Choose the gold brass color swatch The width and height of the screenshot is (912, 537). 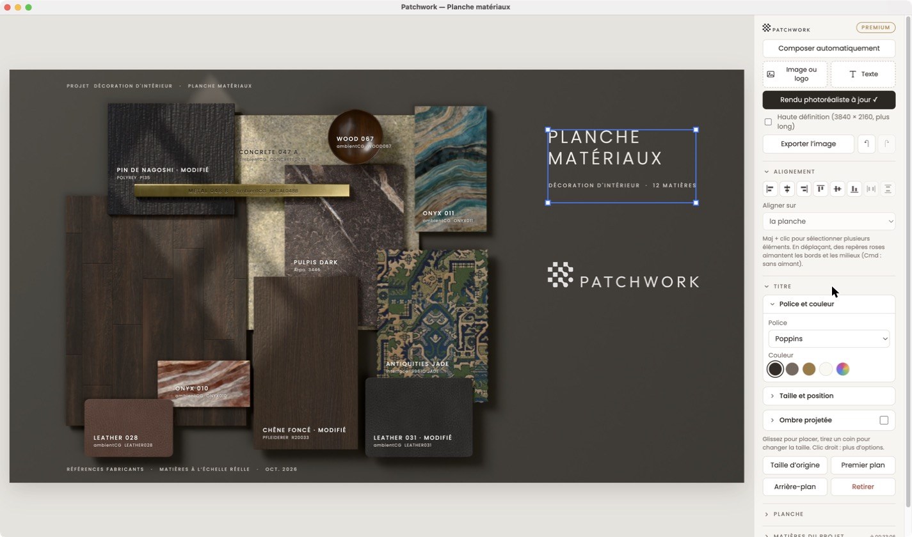click(x=809, y=369)
